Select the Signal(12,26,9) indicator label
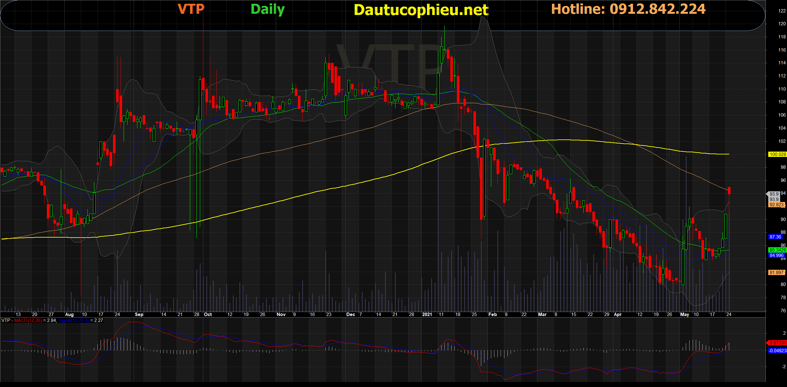 click(74, 320)
